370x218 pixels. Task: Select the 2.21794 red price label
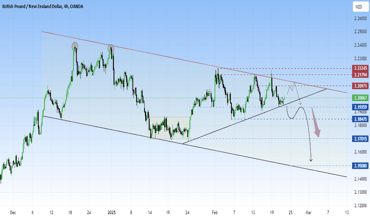tap(360, 75)
